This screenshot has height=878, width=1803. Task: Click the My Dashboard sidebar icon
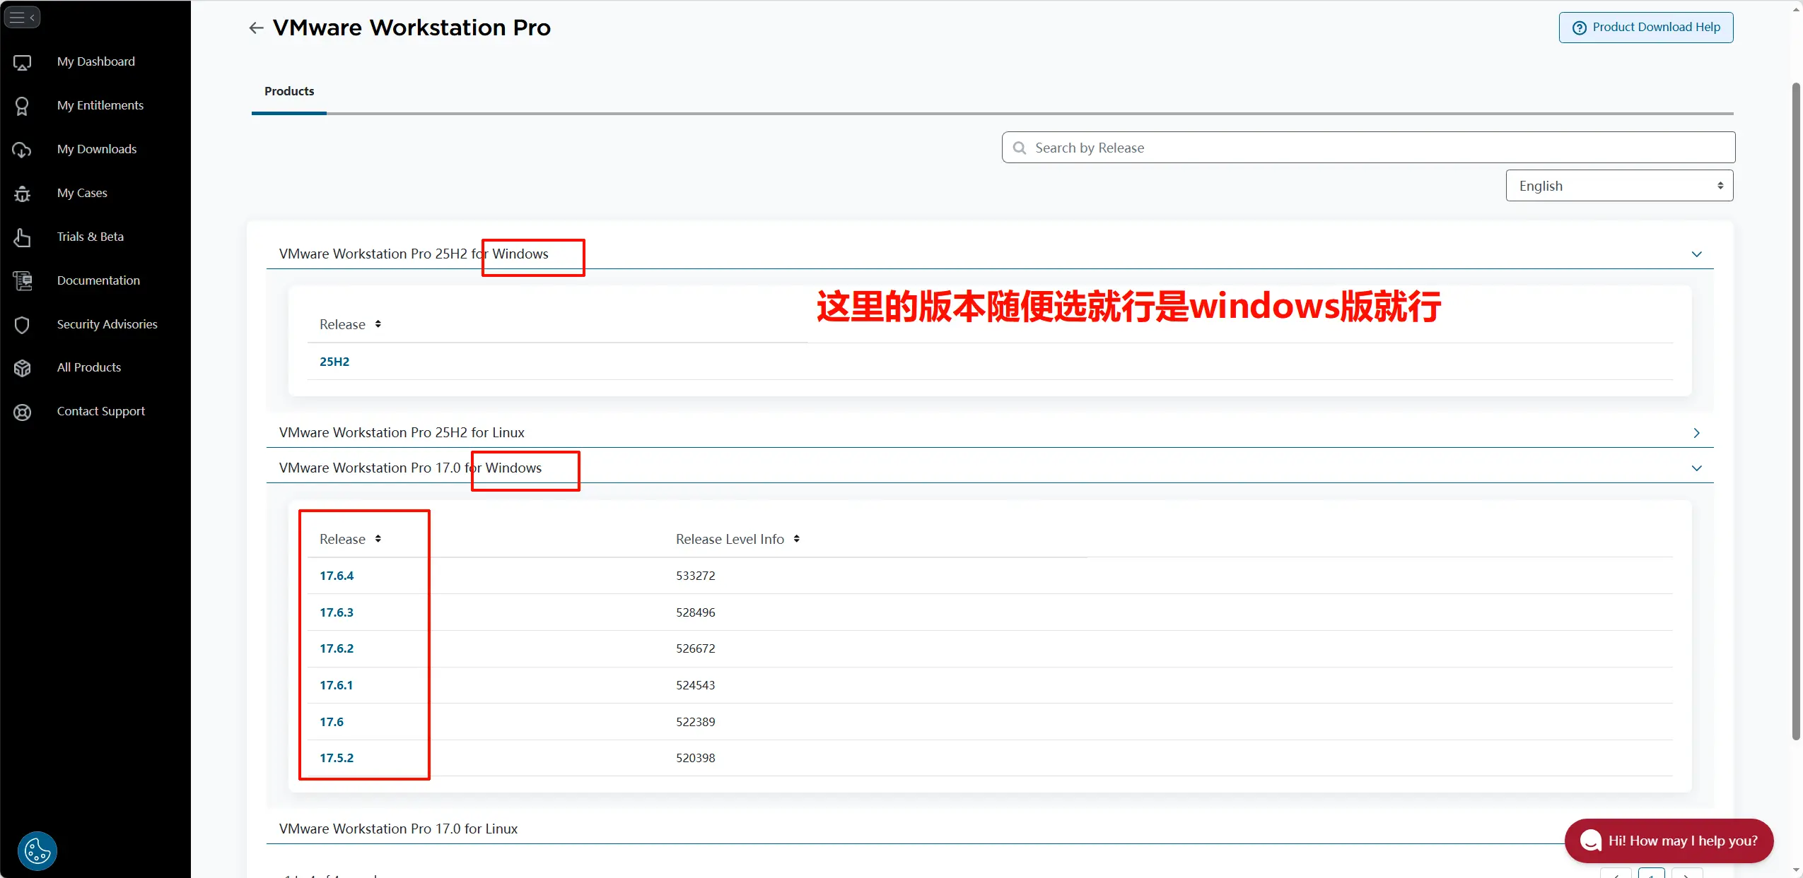tap(22, 62)
